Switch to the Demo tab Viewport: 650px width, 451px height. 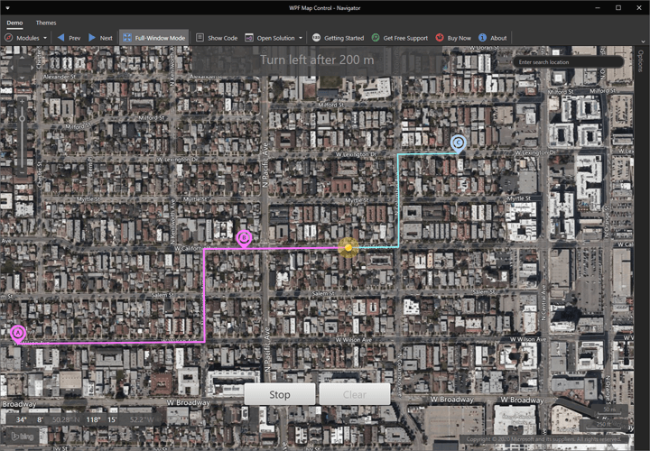click(15, 23)
